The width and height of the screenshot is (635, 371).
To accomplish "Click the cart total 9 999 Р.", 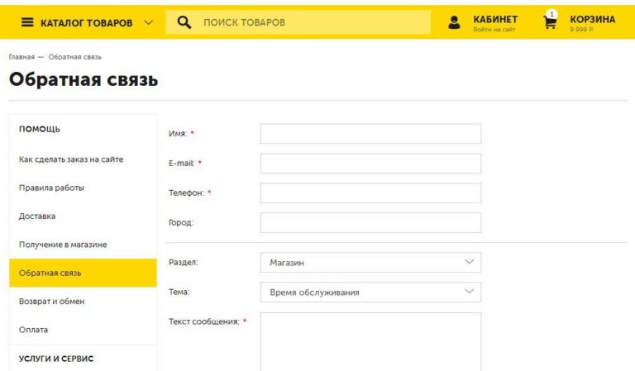I will [581, 30].
